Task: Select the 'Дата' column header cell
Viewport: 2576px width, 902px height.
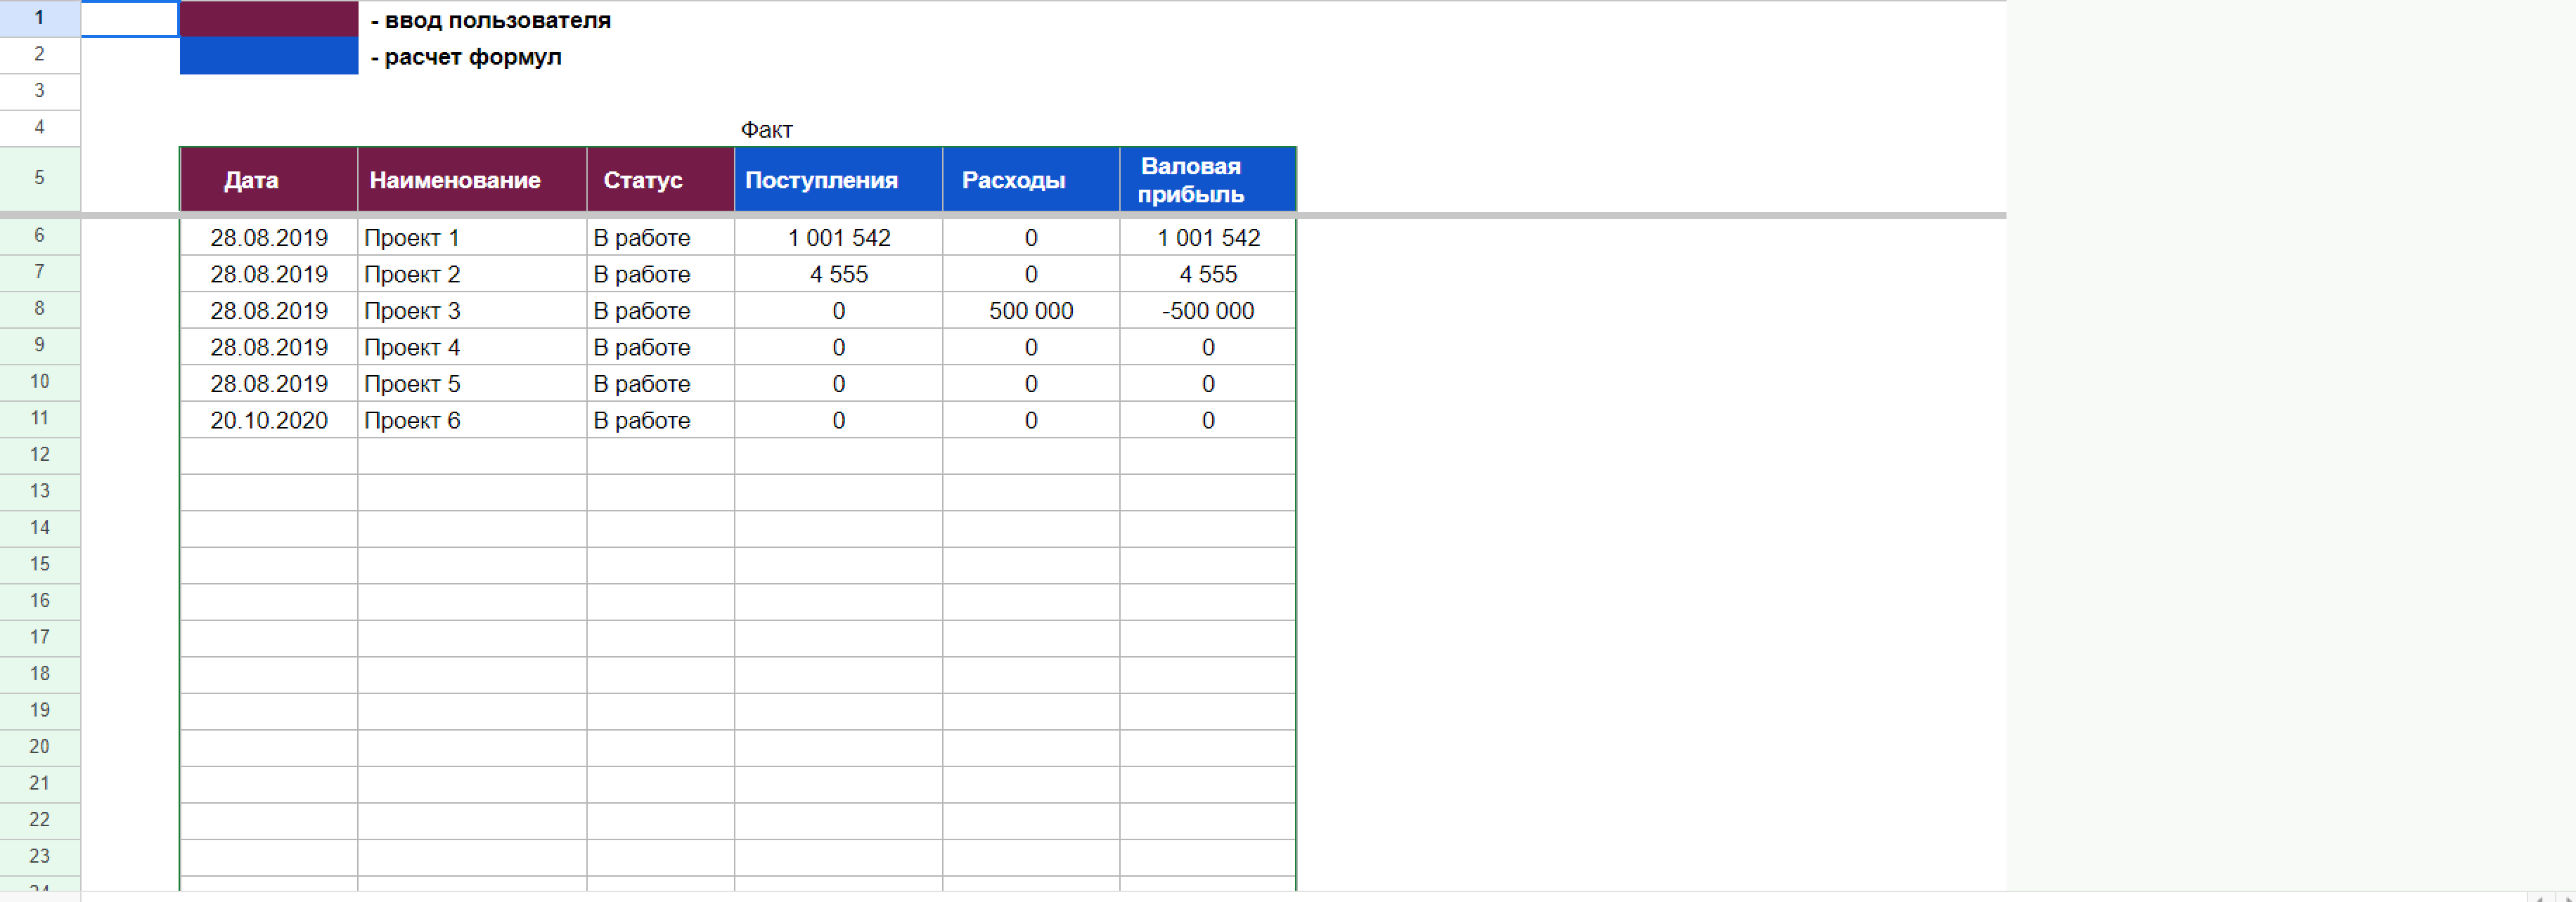Action: click(x=268, y=180)
